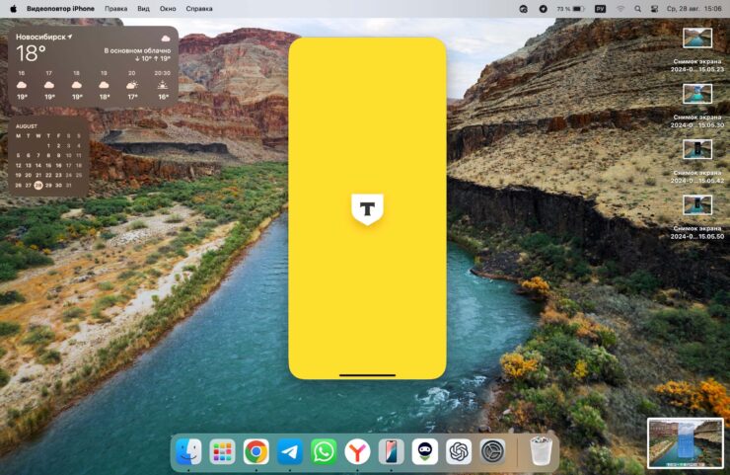Open the Правка menu

116,8
